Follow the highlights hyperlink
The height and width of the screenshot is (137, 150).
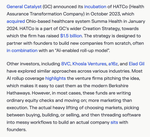pyautogui.click(x=55, y=78)
